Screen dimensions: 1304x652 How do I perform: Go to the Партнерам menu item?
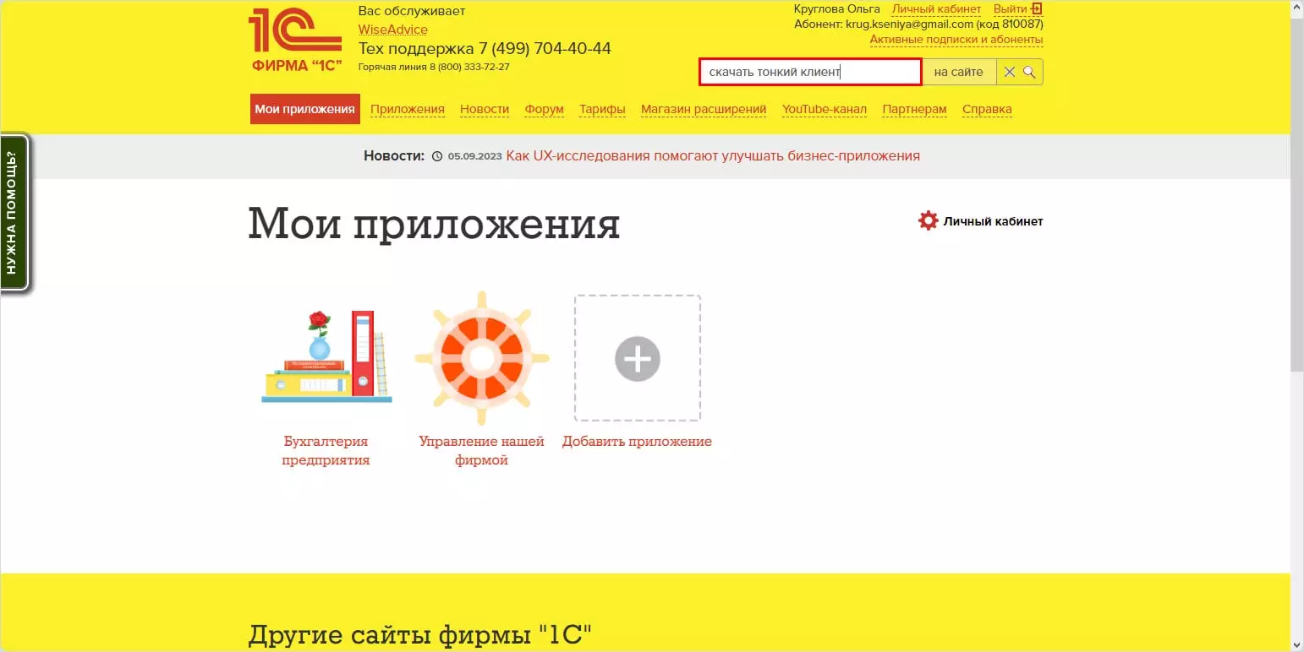[x=915, y=109]
